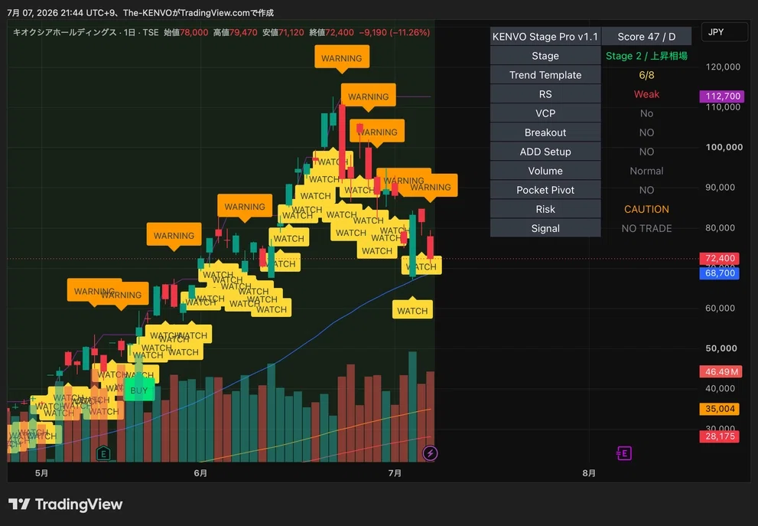
Task: Click the red 46.49M volume label
Action: (x=721, y=371)
